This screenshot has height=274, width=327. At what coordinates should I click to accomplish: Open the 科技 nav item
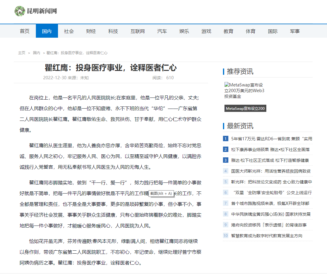(x=113, y=31)
